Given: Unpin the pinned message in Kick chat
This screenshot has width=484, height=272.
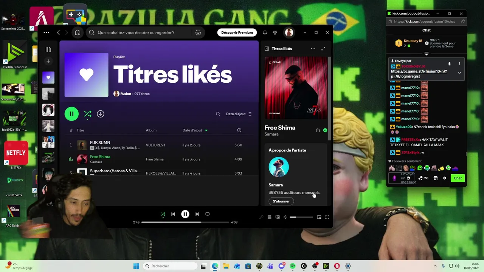Looking at the screenshot, I should (450, 64).
